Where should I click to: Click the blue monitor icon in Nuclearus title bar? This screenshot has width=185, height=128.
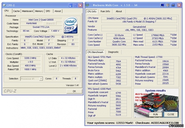(162, 5)
